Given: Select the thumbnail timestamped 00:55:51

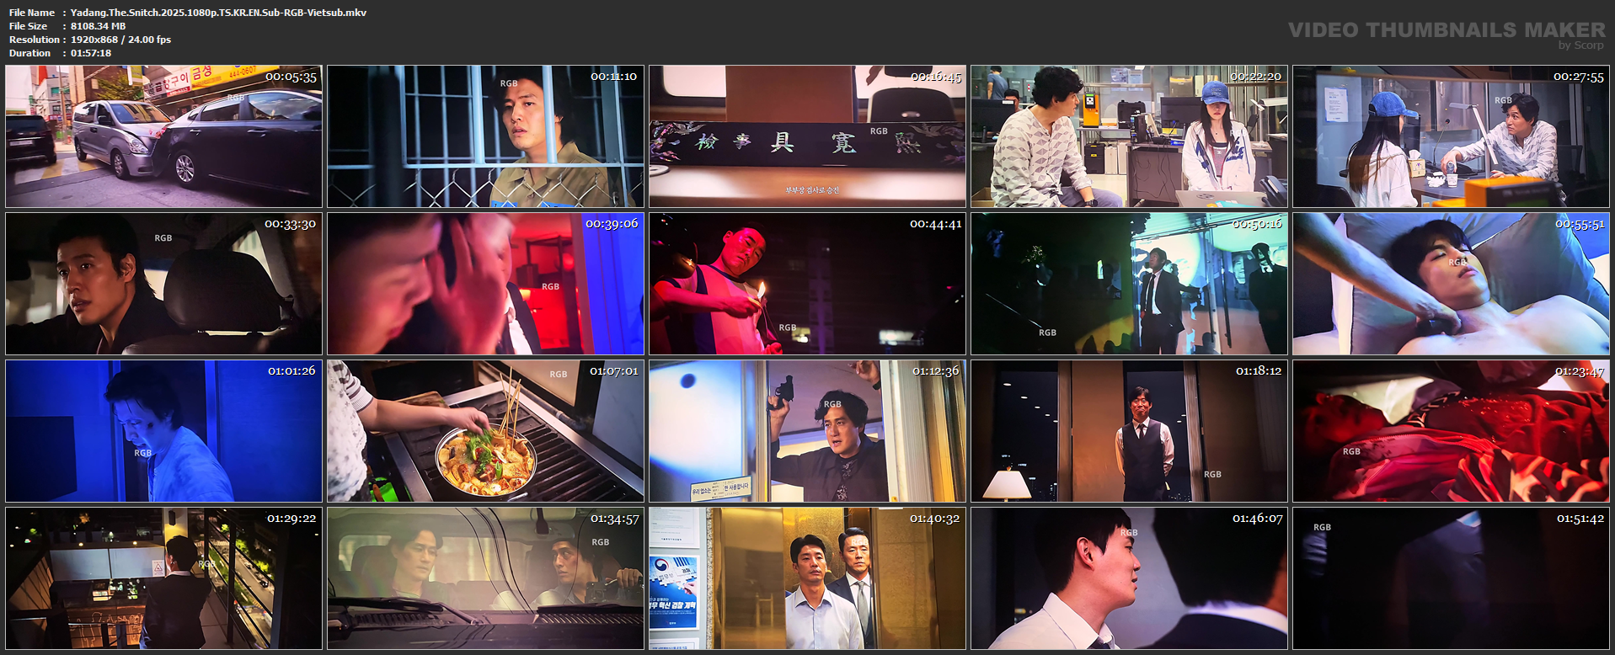Looking at the screenshot, I should point(1451,284).
